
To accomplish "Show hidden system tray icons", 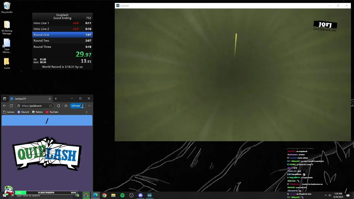I will point(326,195).
